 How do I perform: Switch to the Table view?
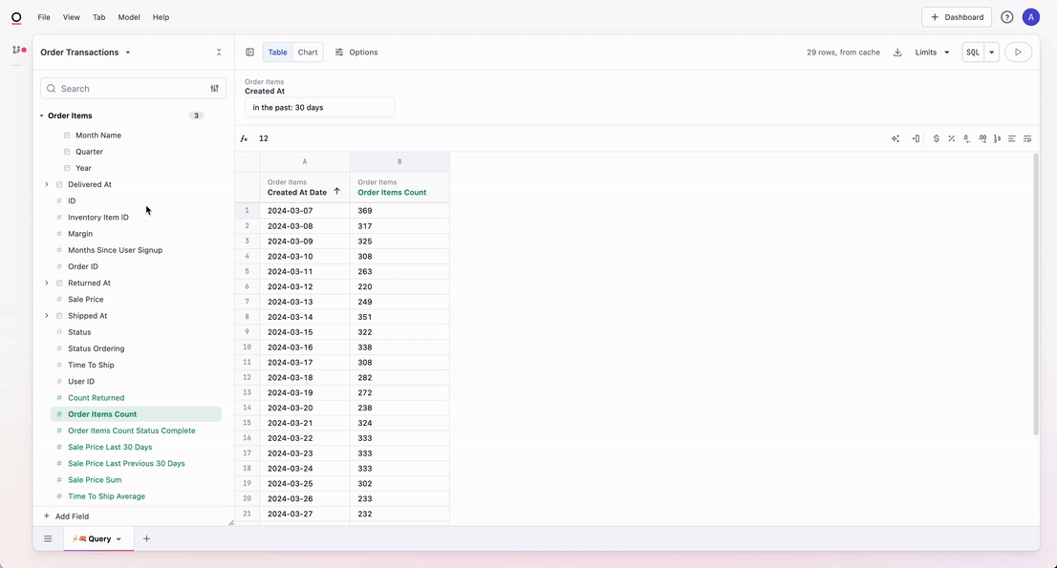(x=278, y=52)
